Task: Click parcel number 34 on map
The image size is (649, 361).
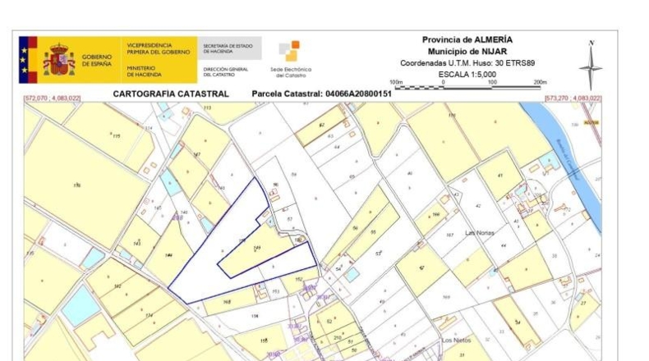Action: click(x=518, y=322)
